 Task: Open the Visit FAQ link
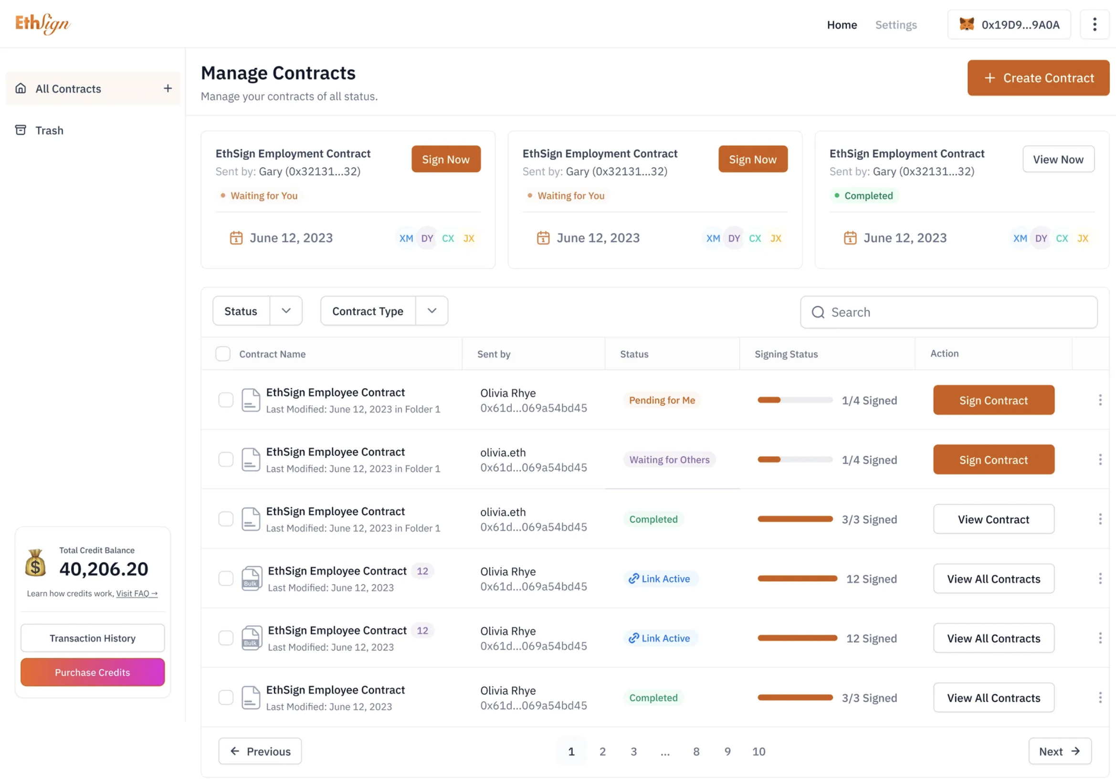137,594
